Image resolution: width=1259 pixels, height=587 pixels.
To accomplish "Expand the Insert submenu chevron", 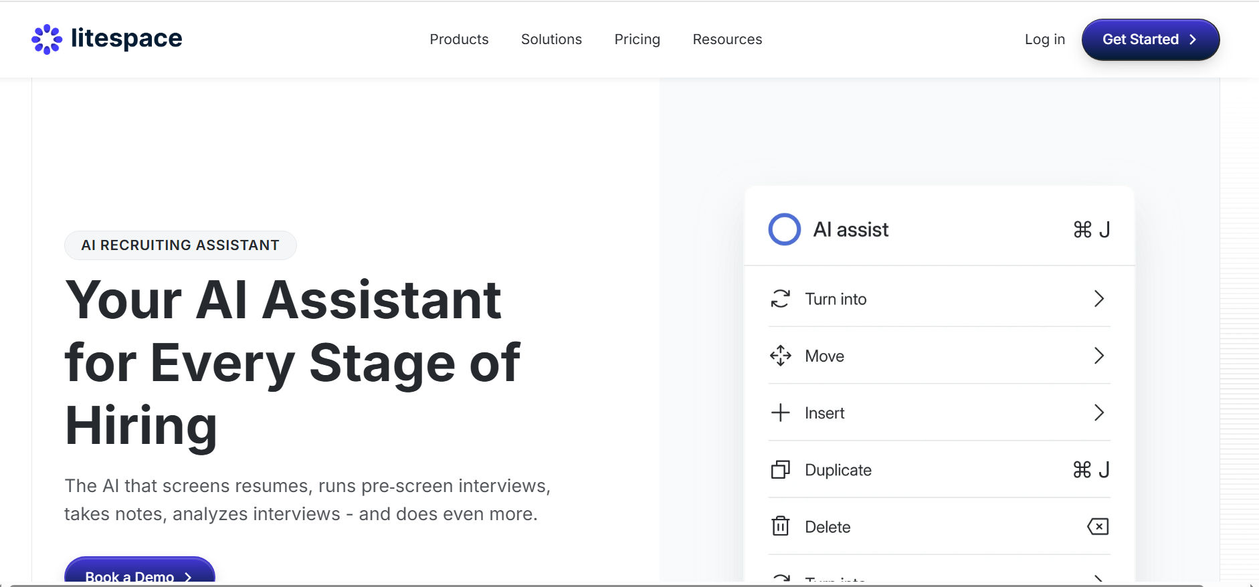I will tap(1098, 413).
